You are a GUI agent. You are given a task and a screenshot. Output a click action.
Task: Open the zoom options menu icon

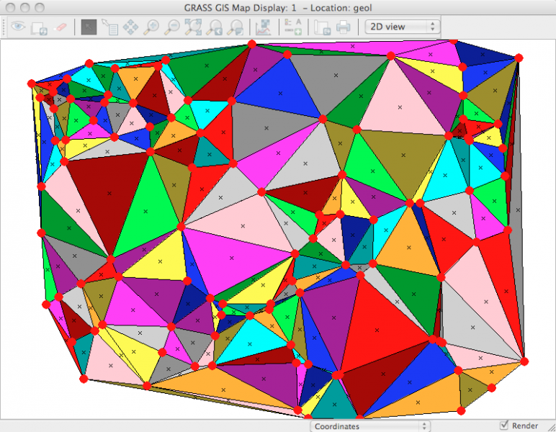(x=235, y=27)
